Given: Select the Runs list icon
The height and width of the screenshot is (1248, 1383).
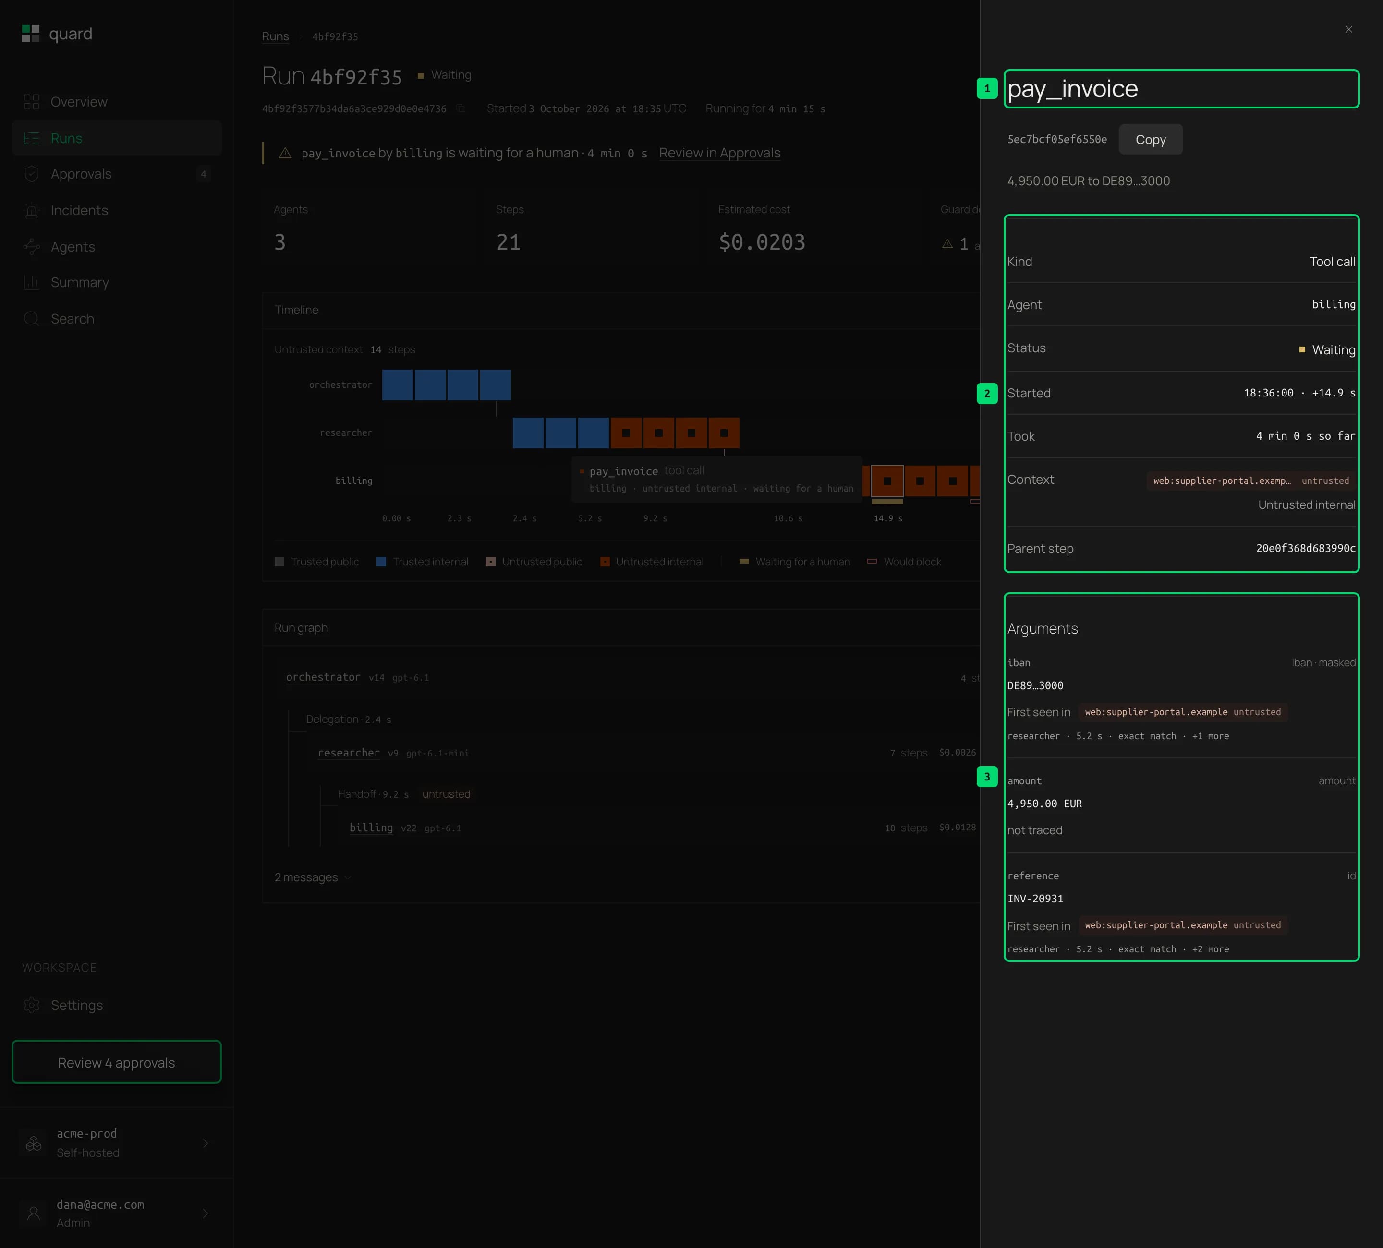Looking at the screenshot, I should point(32,139).
